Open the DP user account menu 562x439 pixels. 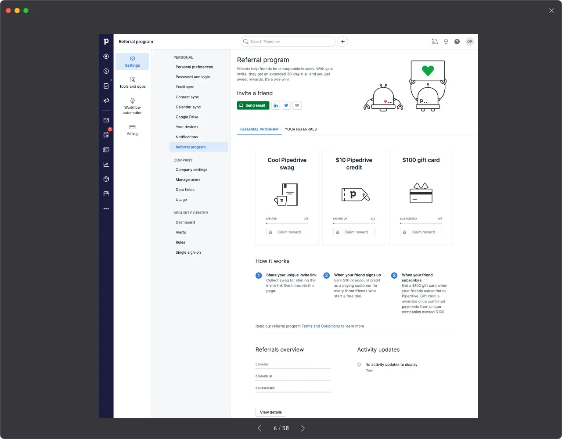tap(469, 42)
